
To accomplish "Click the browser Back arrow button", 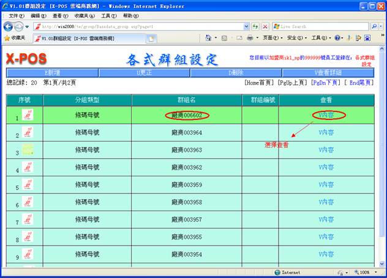I will tap(8, 26).
